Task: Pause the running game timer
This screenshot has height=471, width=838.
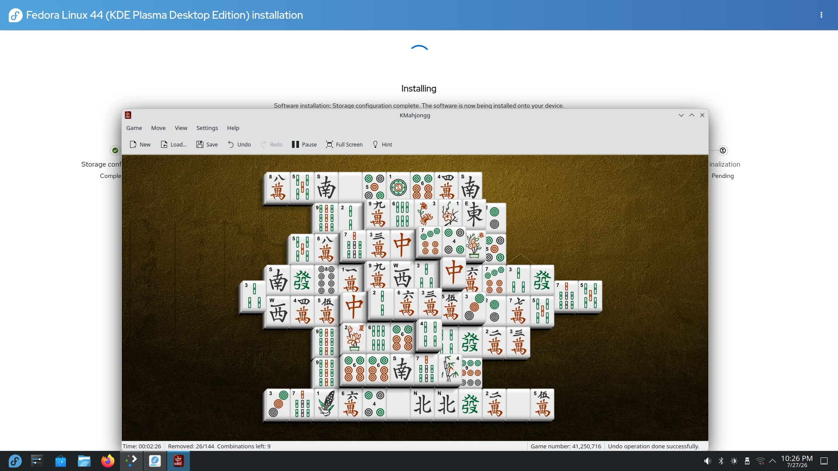Action: (304, 144)
